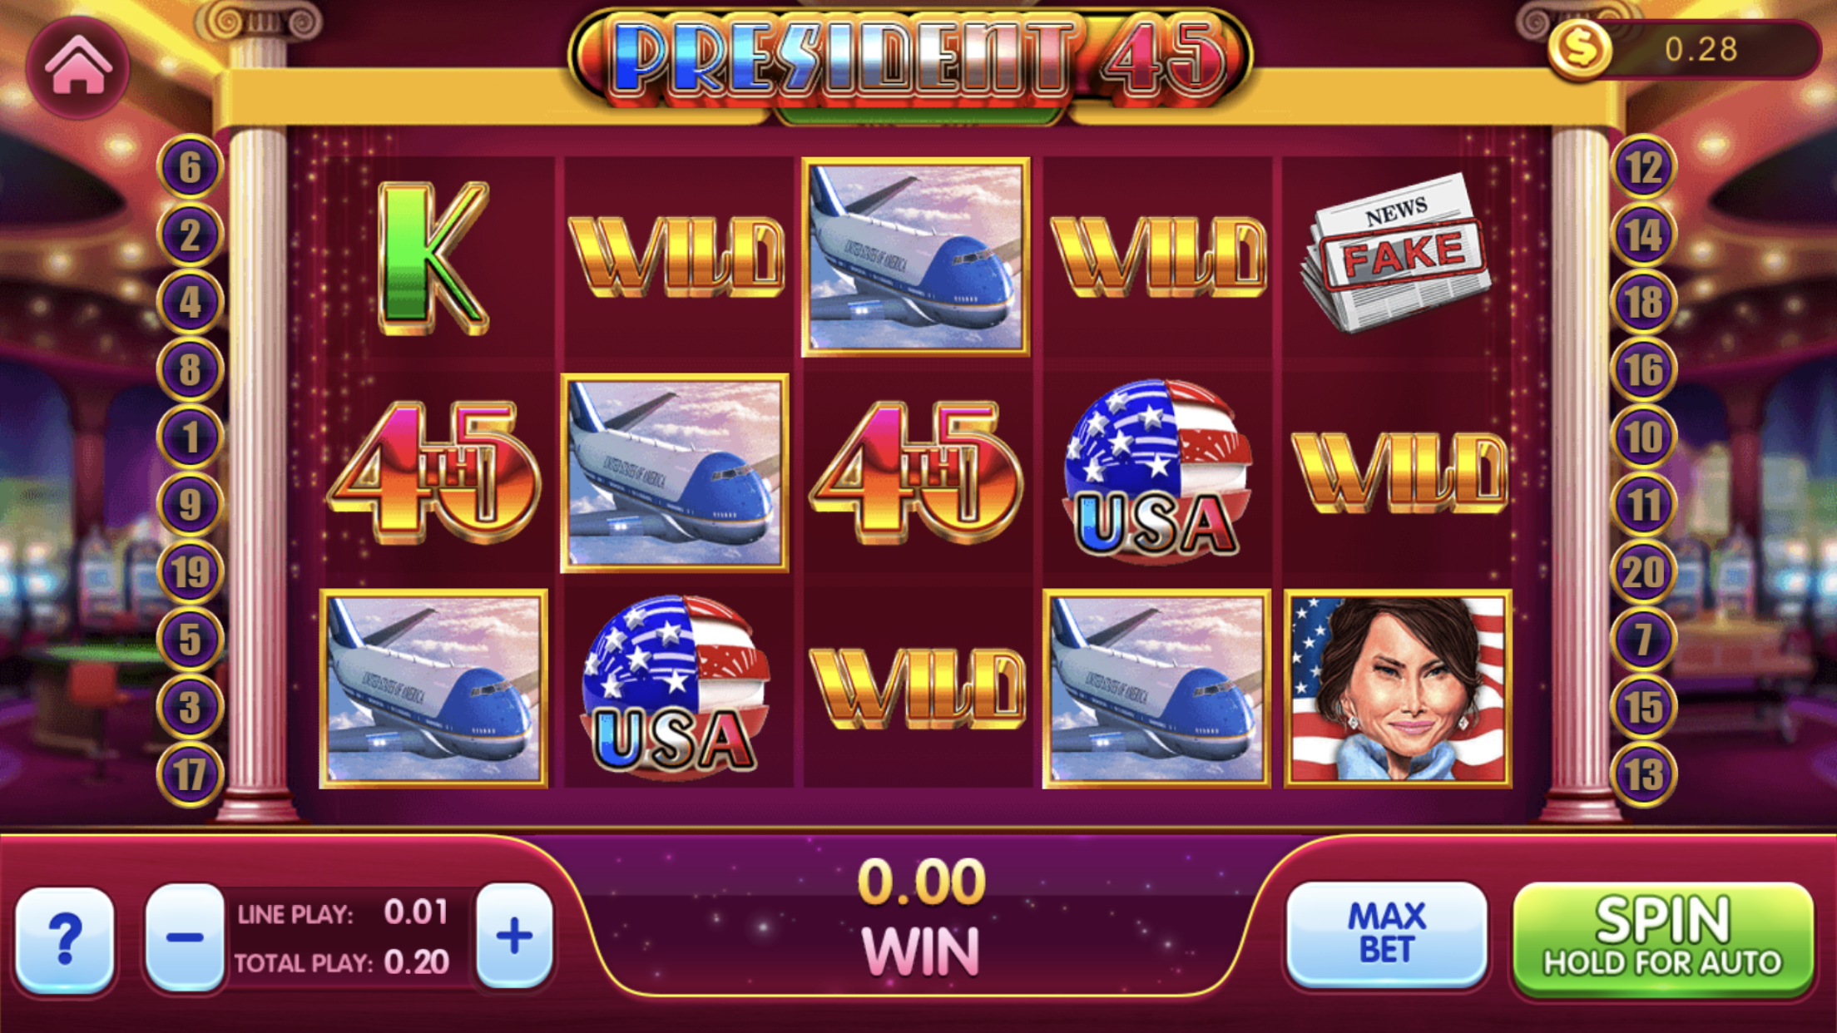Select payline 20 badge
Screen dimensions: 1837x1033
(1644, 572)
